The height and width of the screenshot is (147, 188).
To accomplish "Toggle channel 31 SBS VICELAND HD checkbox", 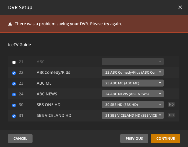I will point(14,116).
